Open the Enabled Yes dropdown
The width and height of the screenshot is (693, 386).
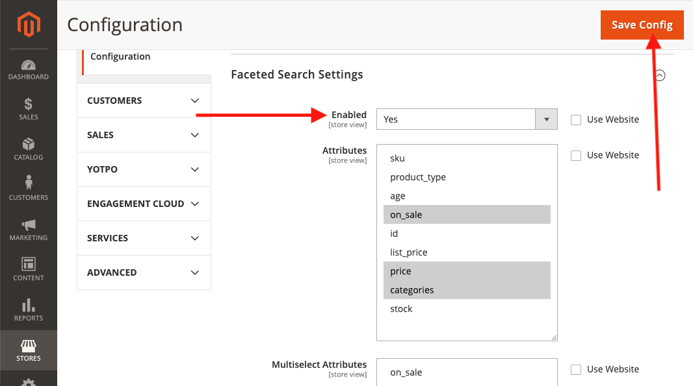(467, 119)
